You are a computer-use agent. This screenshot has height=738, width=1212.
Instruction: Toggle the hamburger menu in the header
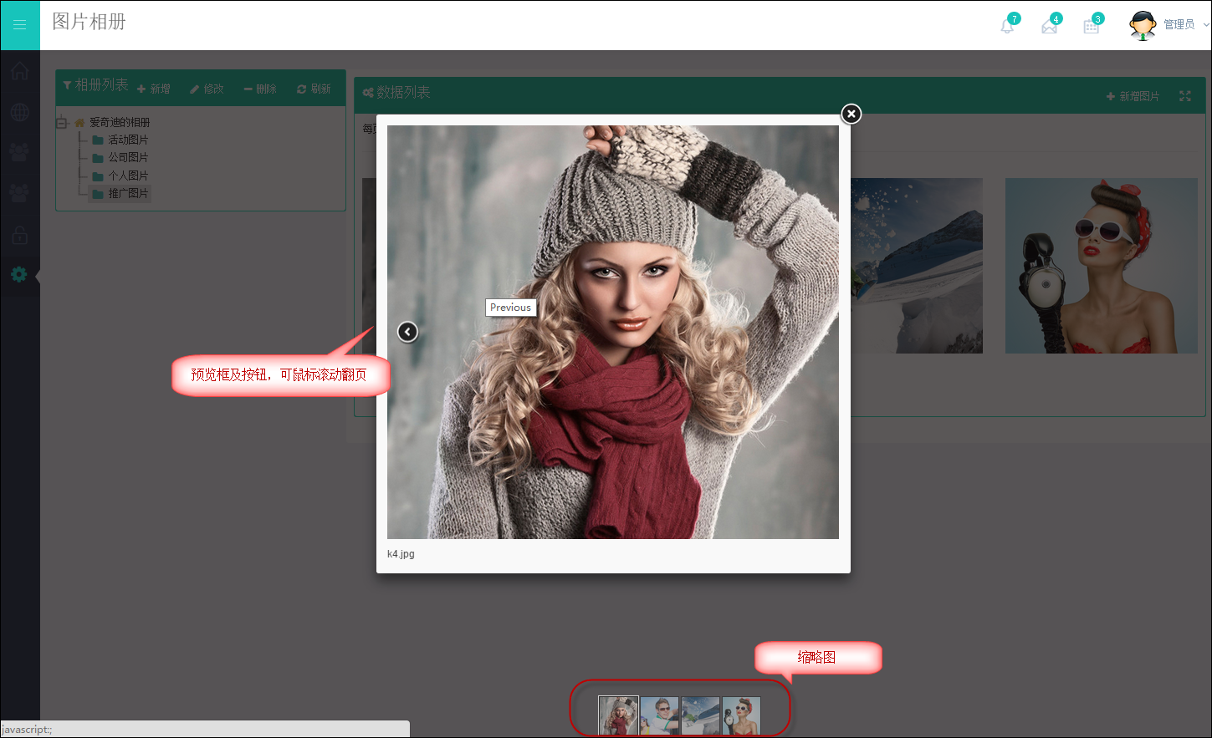(20, 25)
